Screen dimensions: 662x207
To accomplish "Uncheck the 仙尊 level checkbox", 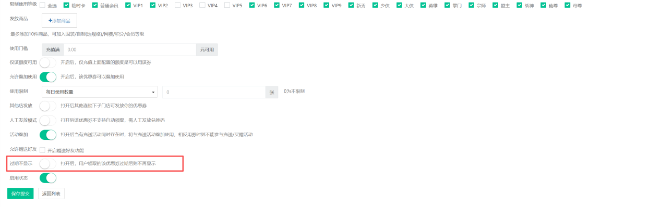I will (544, 5).
